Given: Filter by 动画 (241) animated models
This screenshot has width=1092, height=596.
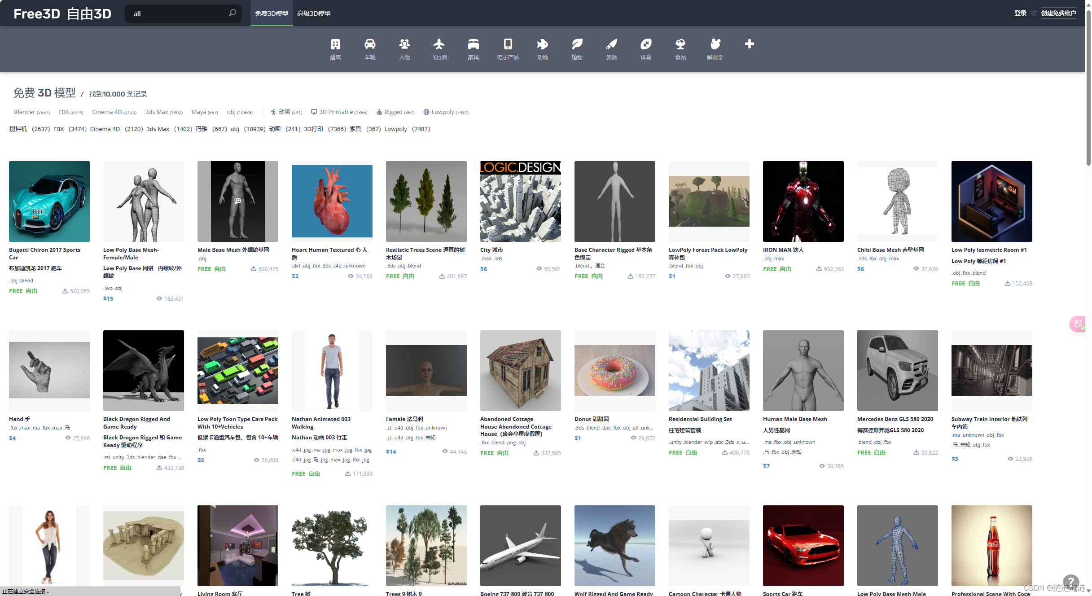Looking at the screenshot, I should tap(286, 112).
